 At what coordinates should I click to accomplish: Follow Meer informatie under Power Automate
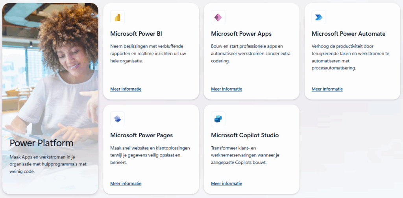coord(327,89)
